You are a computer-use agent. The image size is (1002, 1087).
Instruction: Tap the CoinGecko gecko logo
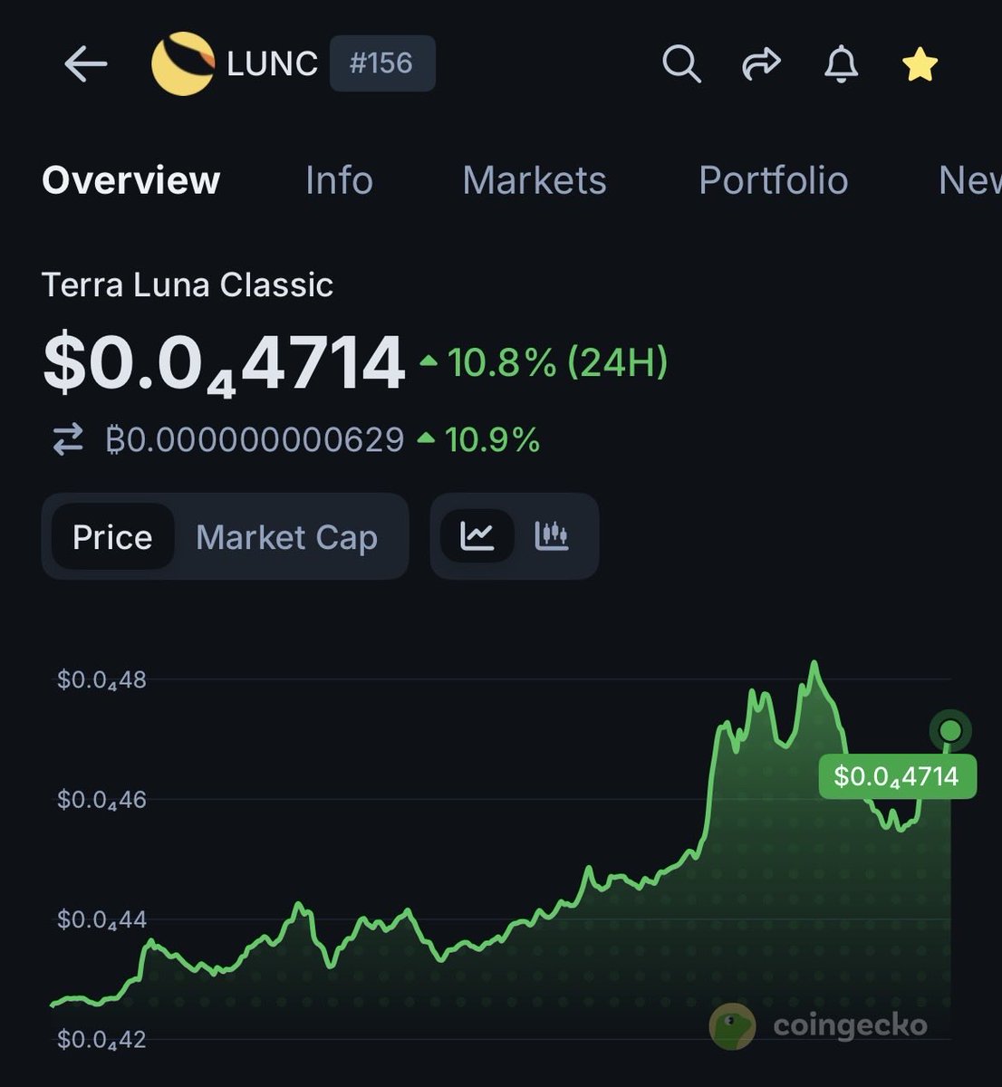(732, 1026)
